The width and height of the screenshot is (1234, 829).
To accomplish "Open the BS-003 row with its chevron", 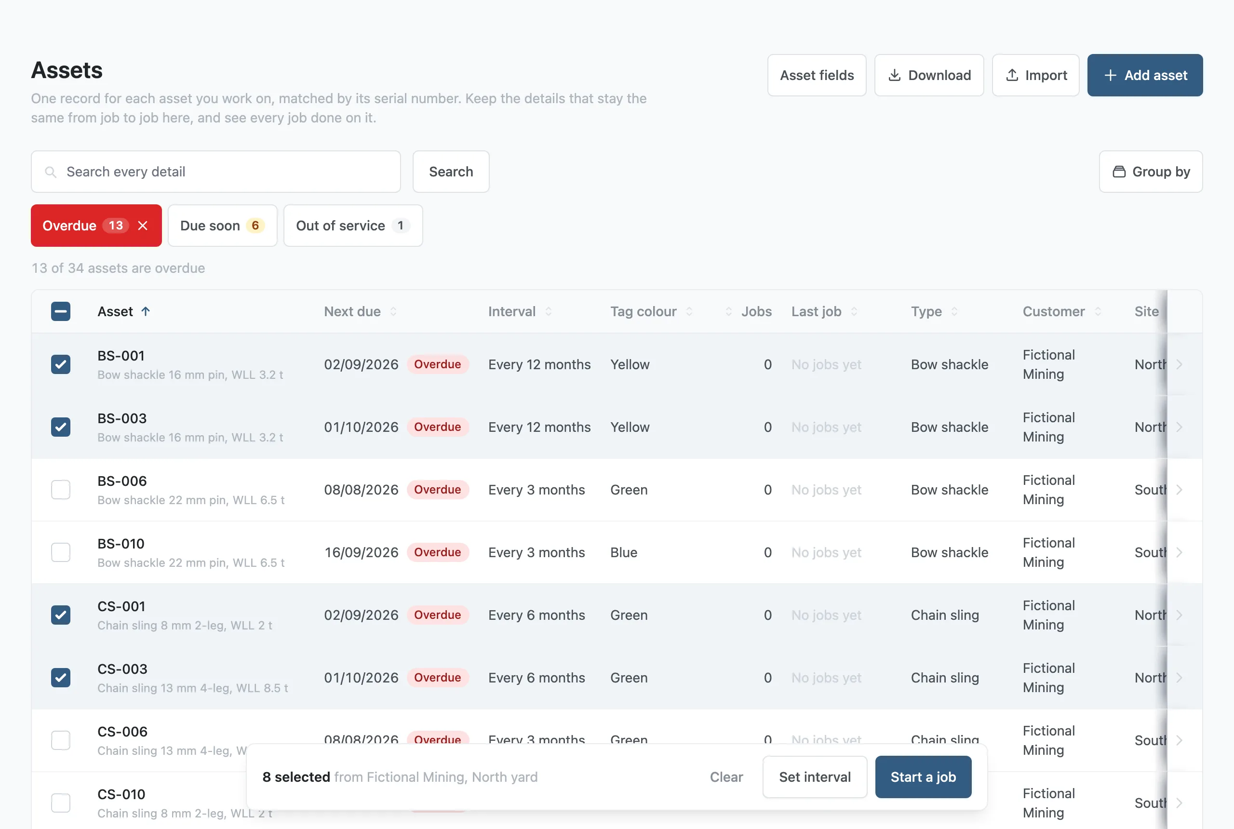I will [x=1180, y=427].
